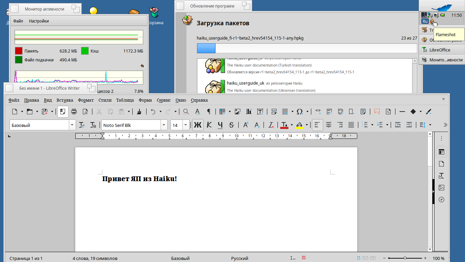465x262 pixels.
Task: Toggle print preview in Writer
Action: (85, 112)
